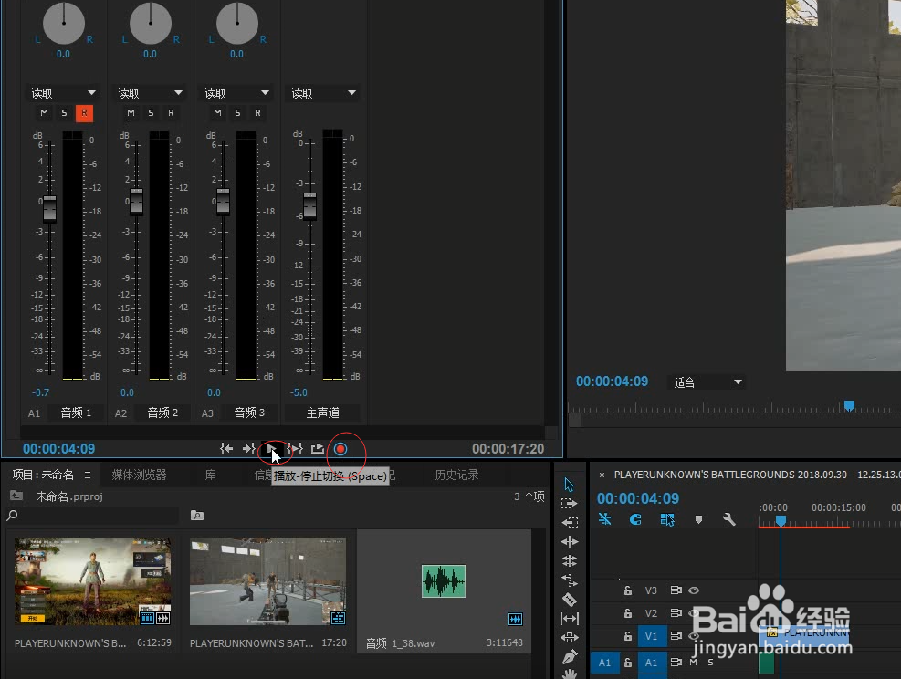This screenshot has width=901, height=679.
Task: Switch to 历史记录 tab
Action: coord(456,475)
